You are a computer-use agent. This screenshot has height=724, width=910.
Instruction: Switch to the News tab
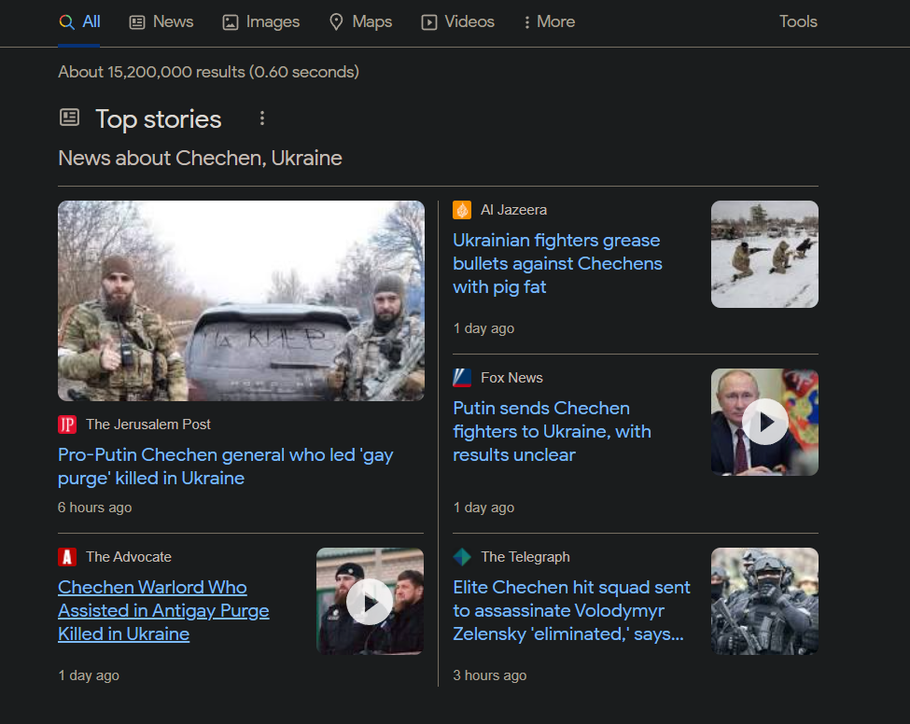click(161, 22)
